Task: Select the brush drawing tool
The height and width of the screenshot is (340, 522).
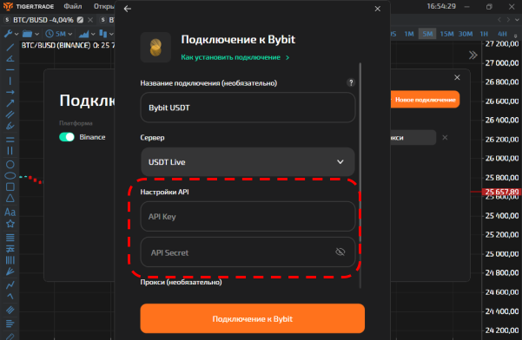Action: click(10, 126)
